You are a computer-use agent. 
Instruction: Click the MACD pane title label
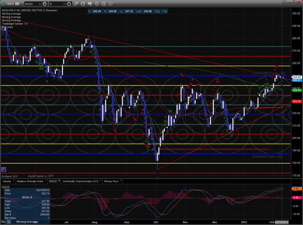[5, 187]
